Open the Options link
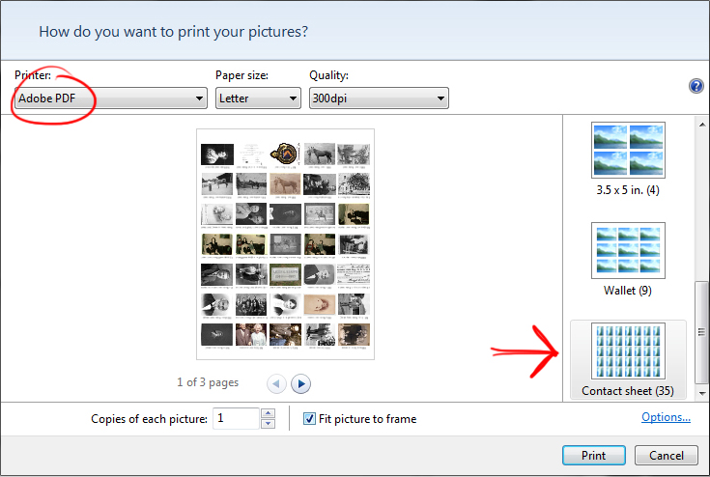This screenshot has height=477, width=710. click(666, 417)
